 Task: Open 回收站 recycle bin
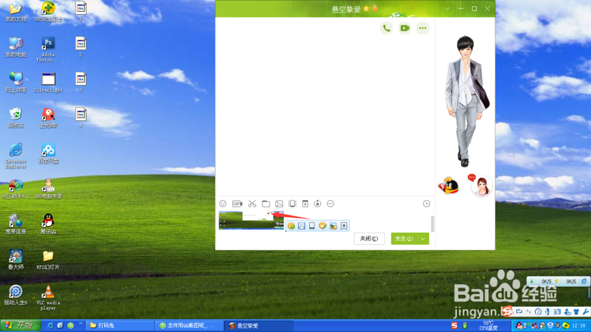click(x=16, y=118)
